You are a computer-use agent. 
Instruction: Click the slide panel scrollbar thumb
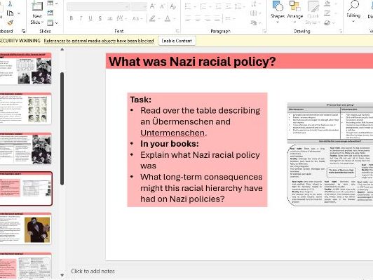pos(62,128)
